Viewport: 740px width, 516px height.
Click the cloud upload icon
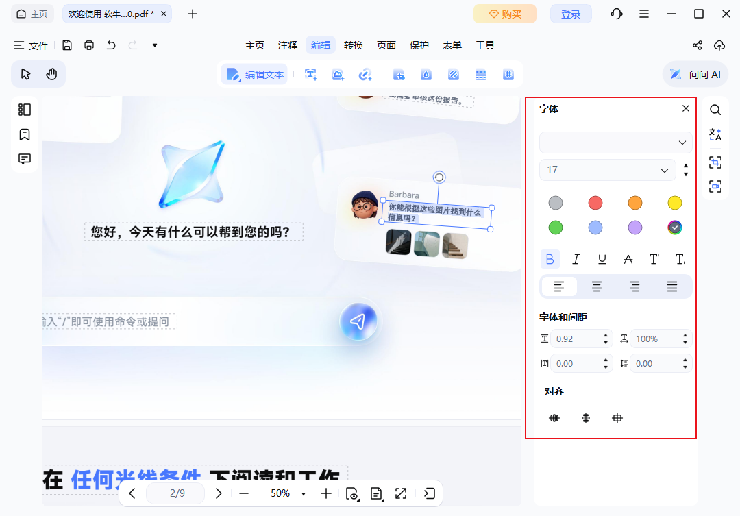pos(719,45)
